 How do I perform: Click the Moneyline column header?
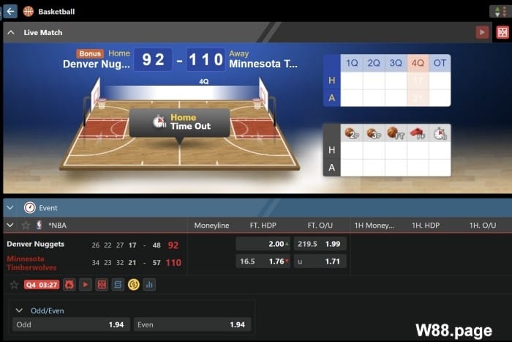[211, 226]
